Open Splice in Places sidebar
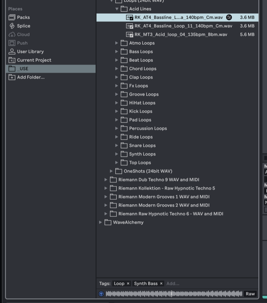This screenshot has width=267, height=303. 12,26
